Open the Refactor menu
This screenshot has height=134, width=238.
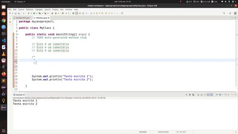click(30, 10)
